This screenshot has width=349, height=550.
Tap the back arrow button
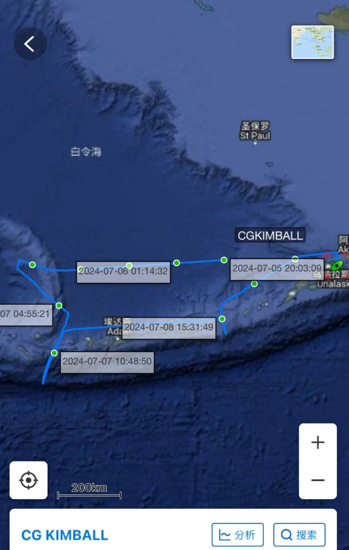coord(30,44)
